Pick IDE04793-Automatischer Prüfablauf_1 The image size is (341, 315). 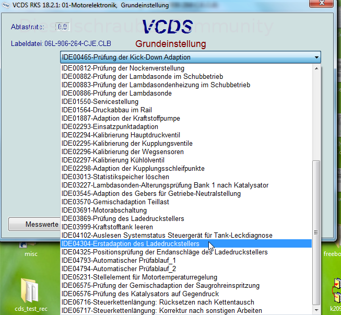(x=186, y=260)
